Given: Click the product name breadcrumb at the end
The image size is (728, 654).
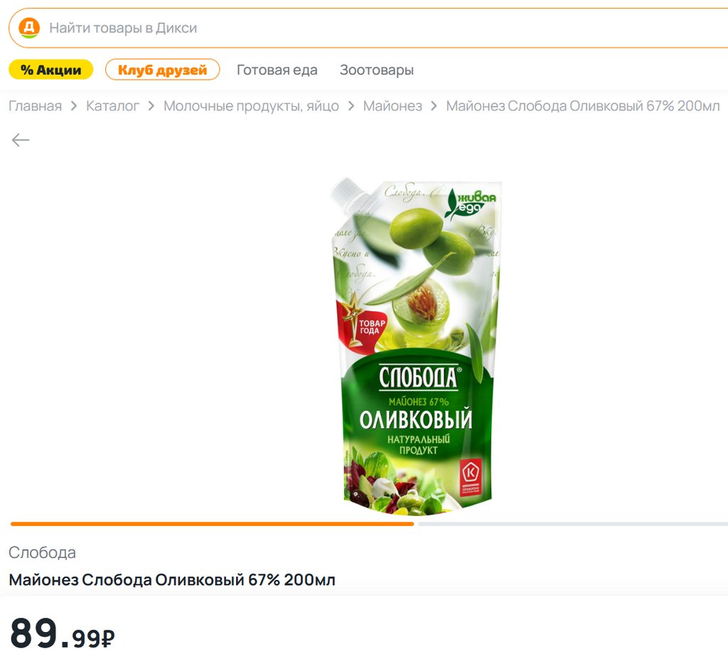Looking at the screenshot, I should tap(583, 106).
